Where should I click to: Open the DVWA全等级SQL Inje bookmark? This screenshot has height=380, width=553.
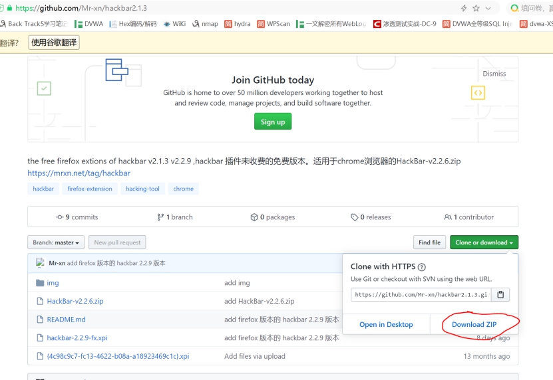click(477, 24)
